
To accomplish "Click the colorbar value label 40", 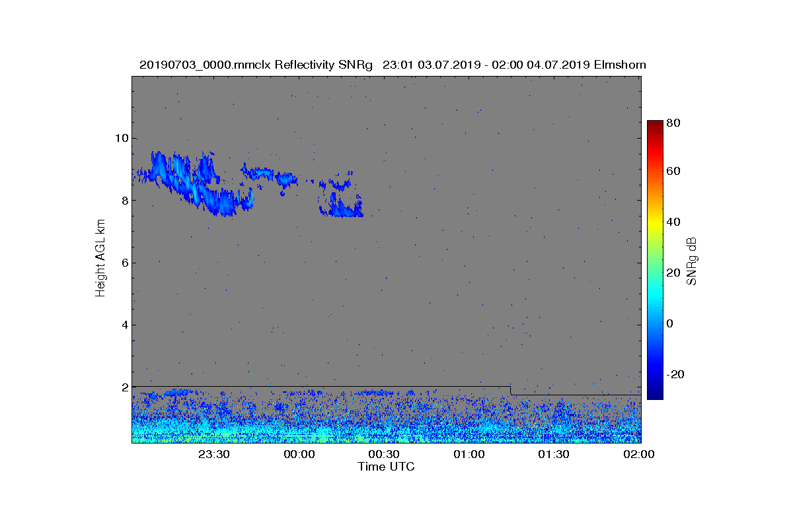I will (x=674, y=222).
